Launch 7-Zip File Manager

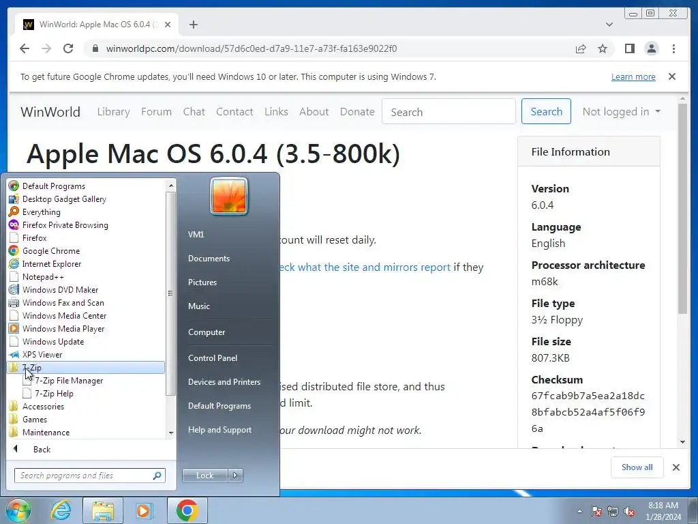click(69, 380)
